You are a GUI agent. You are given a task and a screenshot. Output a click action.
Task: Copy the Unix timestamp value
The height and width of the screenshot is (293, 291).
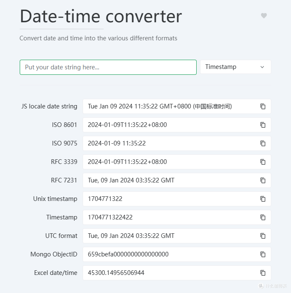pyautogui.click(x=263, y=199)
